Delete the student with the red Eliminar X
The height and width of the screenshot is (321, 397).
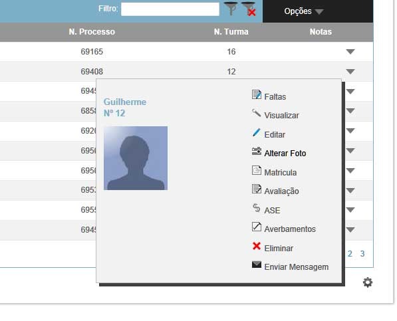pyautogui.click(x=257, y=246)
